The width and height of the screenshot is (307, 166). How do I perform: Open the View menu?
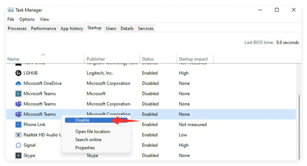(x=45, y=19)
